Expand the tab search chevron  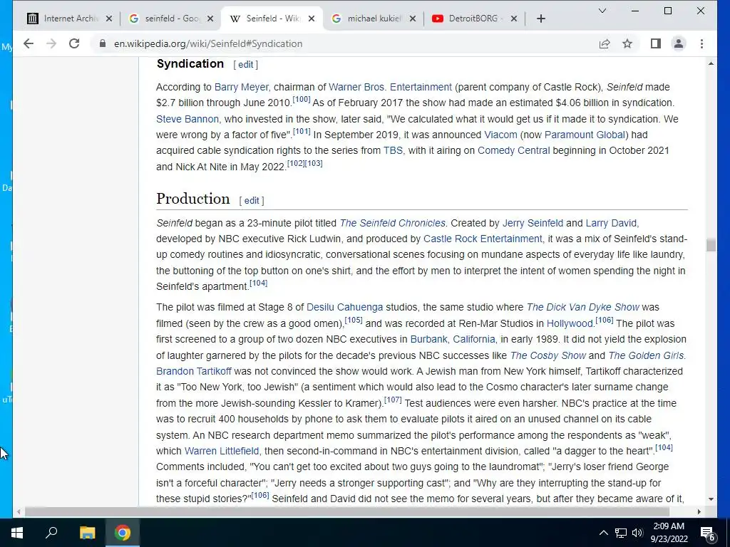coord(602,11)
